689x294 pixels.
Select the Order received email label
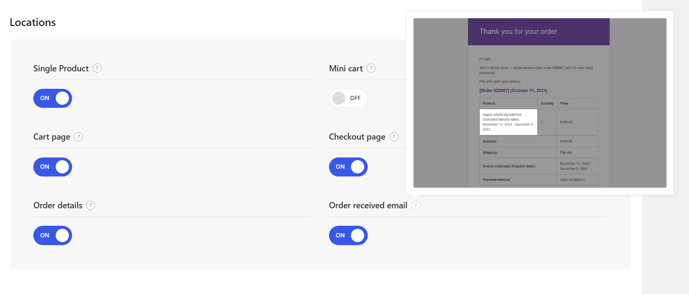click(x=368, y=206)
